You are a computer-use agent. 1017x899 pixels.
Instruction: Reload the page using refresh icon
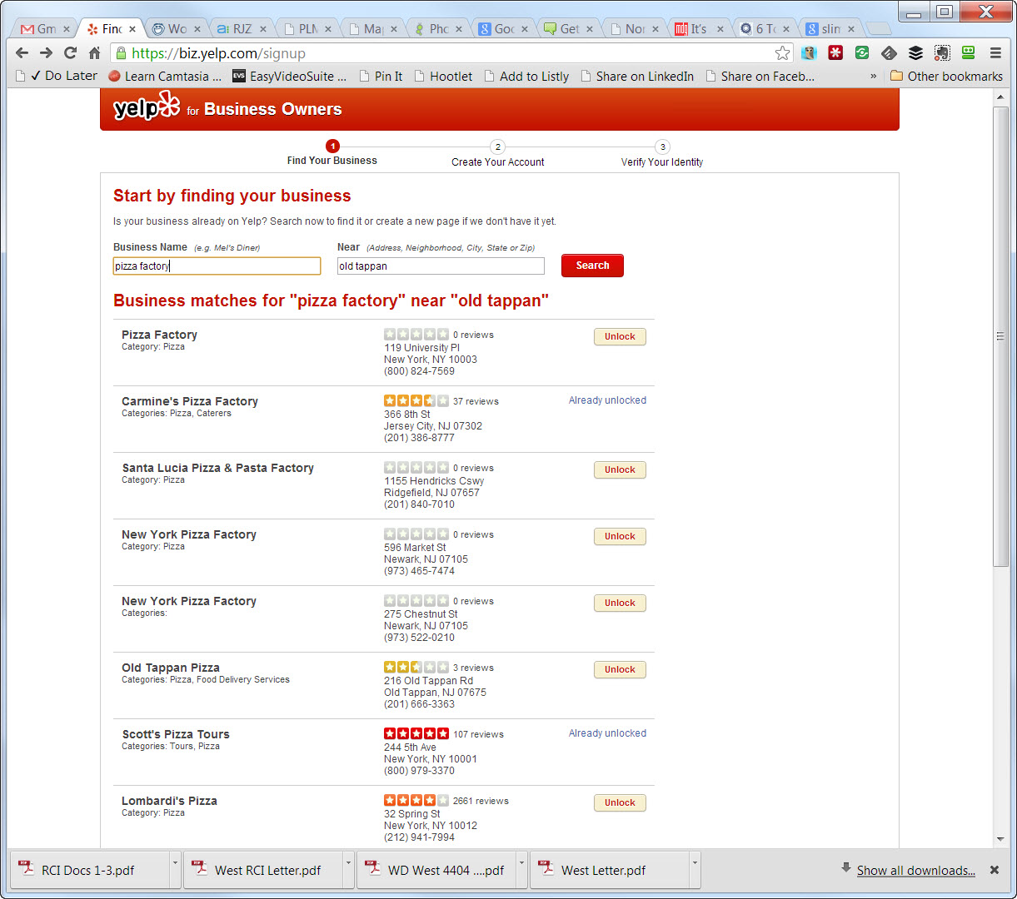point(70,53)
